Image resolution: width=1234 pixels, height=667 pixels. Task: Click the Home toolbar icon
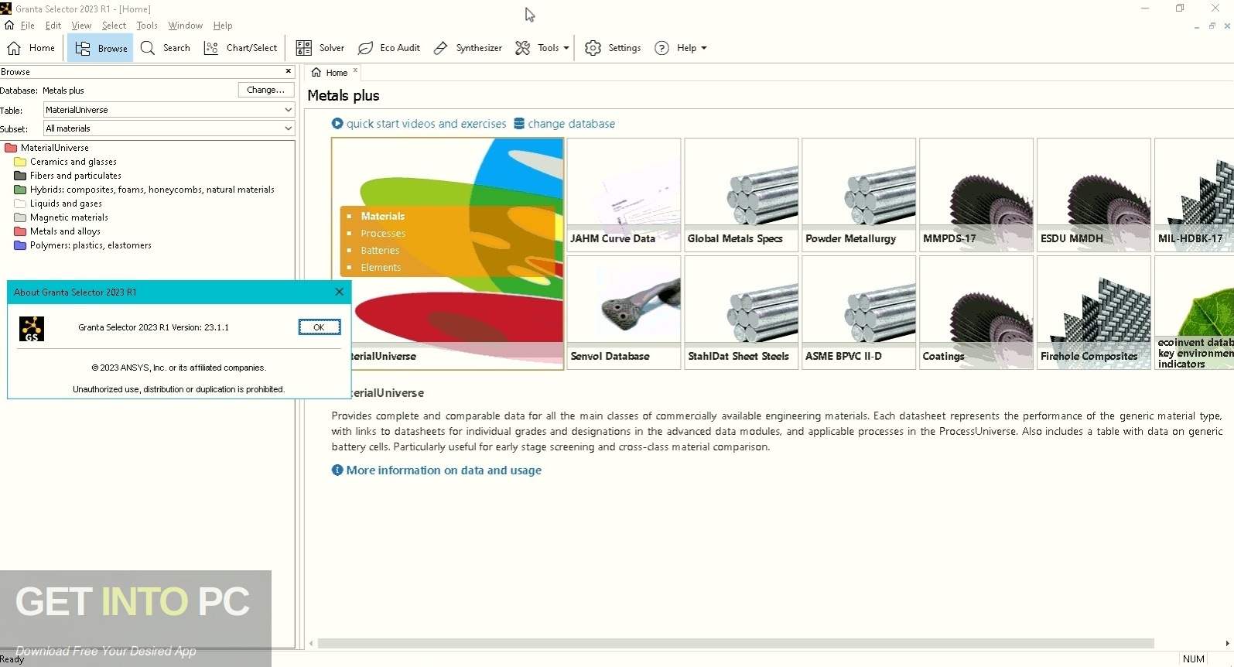coord(14,48)
